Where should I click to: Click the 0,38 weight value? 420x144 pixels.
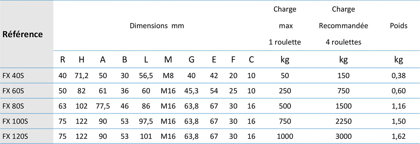(x=398, y=76)
